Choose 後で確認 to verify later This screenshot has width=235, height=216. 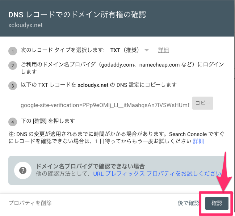[188, 203]
